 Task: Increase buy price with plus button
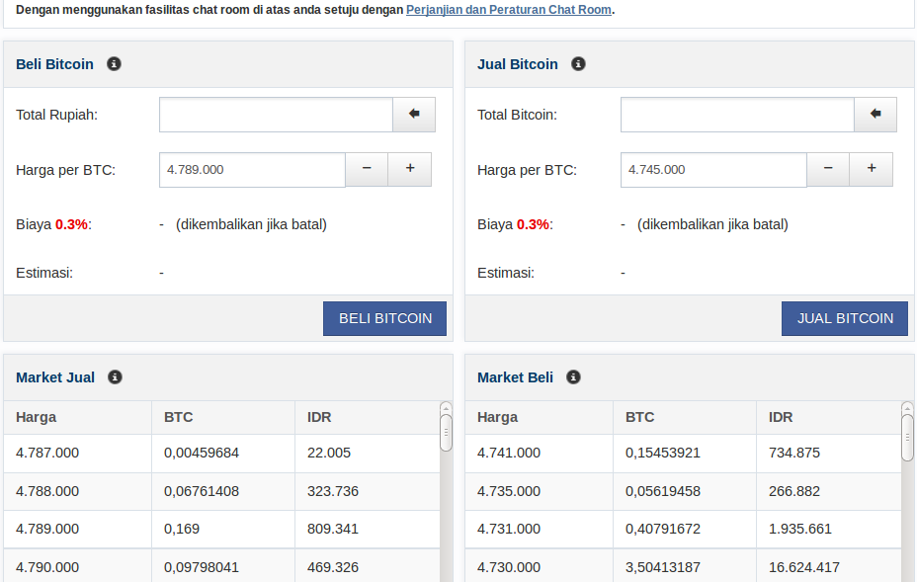click(x=410, y=169)
